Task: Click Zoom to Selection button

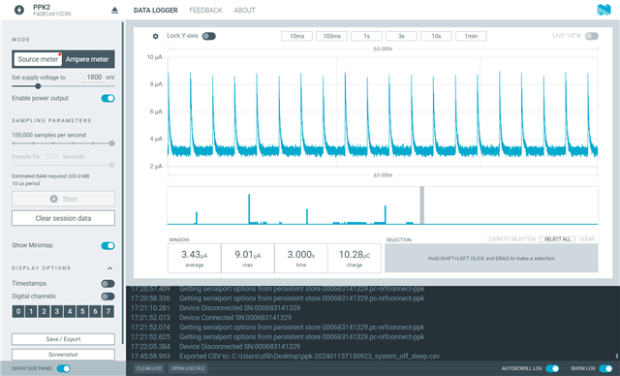Action: point(511,239)
